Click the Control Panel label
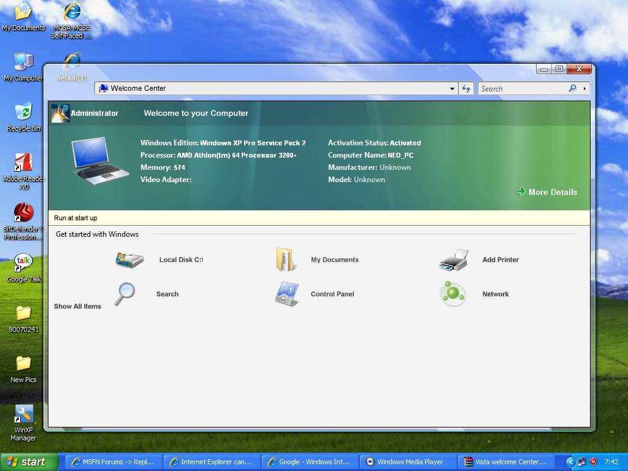Viewport: 628px width, 471px height. click(332, 294)
